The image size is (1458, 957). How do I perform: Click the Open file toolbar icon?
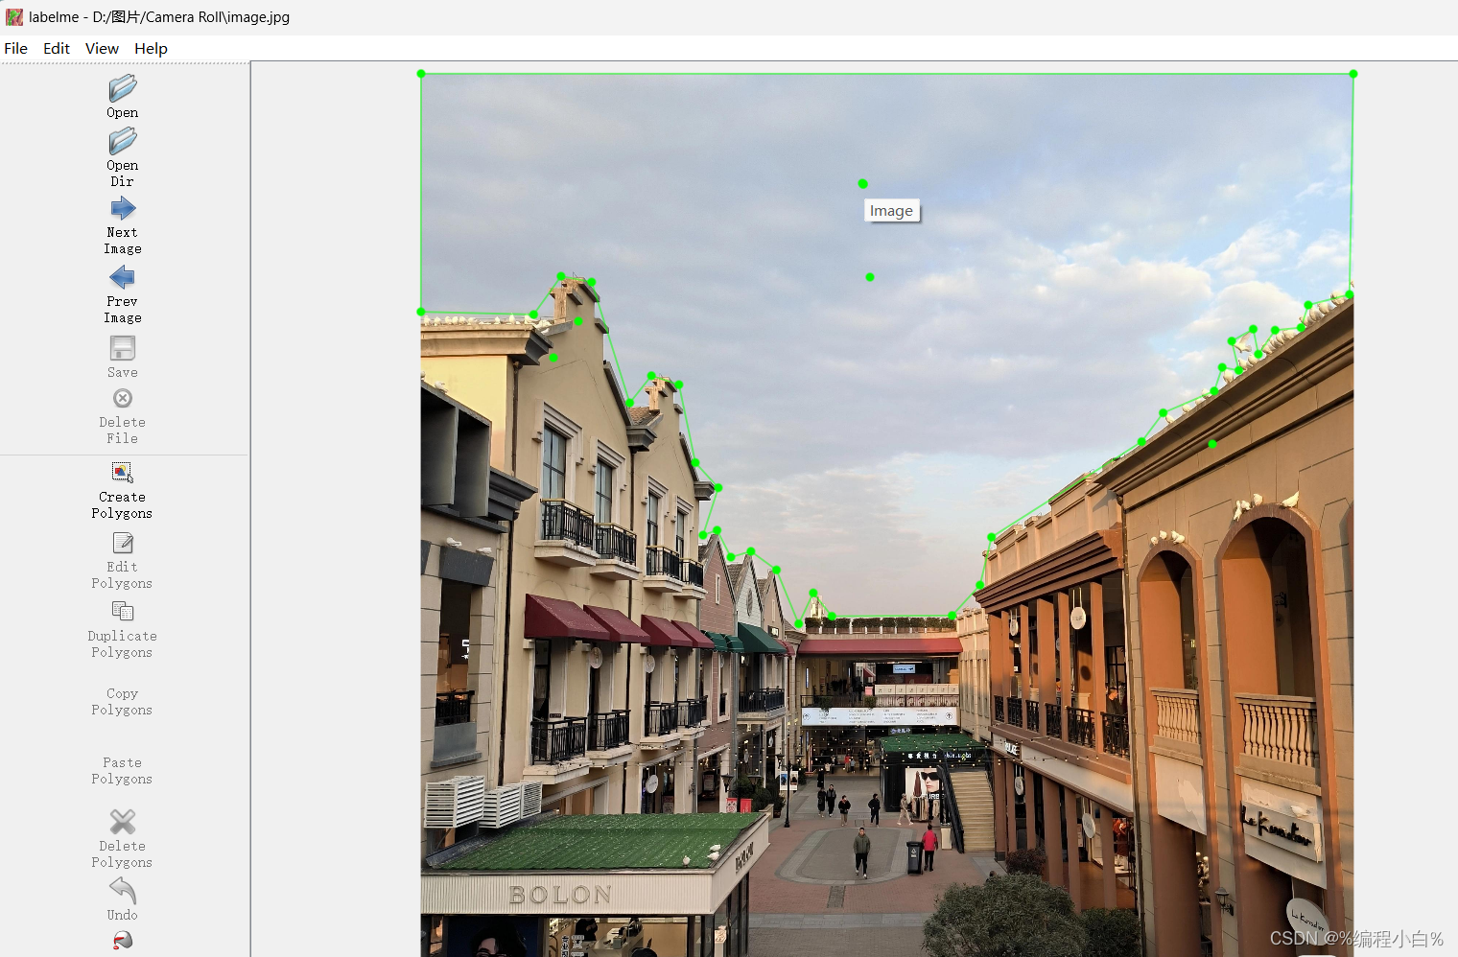tap(123, 88)
